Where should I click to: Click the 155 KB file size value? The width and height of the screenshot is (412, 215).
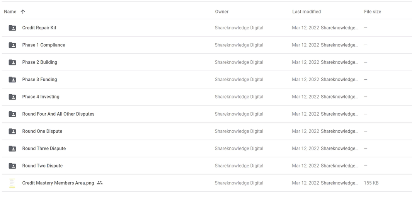click(x=371, y=183)
